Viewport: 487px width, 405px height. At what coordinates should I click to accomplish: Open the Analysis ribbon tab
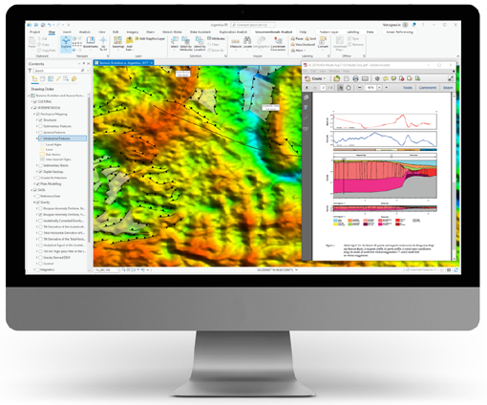pyautogui.click(x=85, y=32)
